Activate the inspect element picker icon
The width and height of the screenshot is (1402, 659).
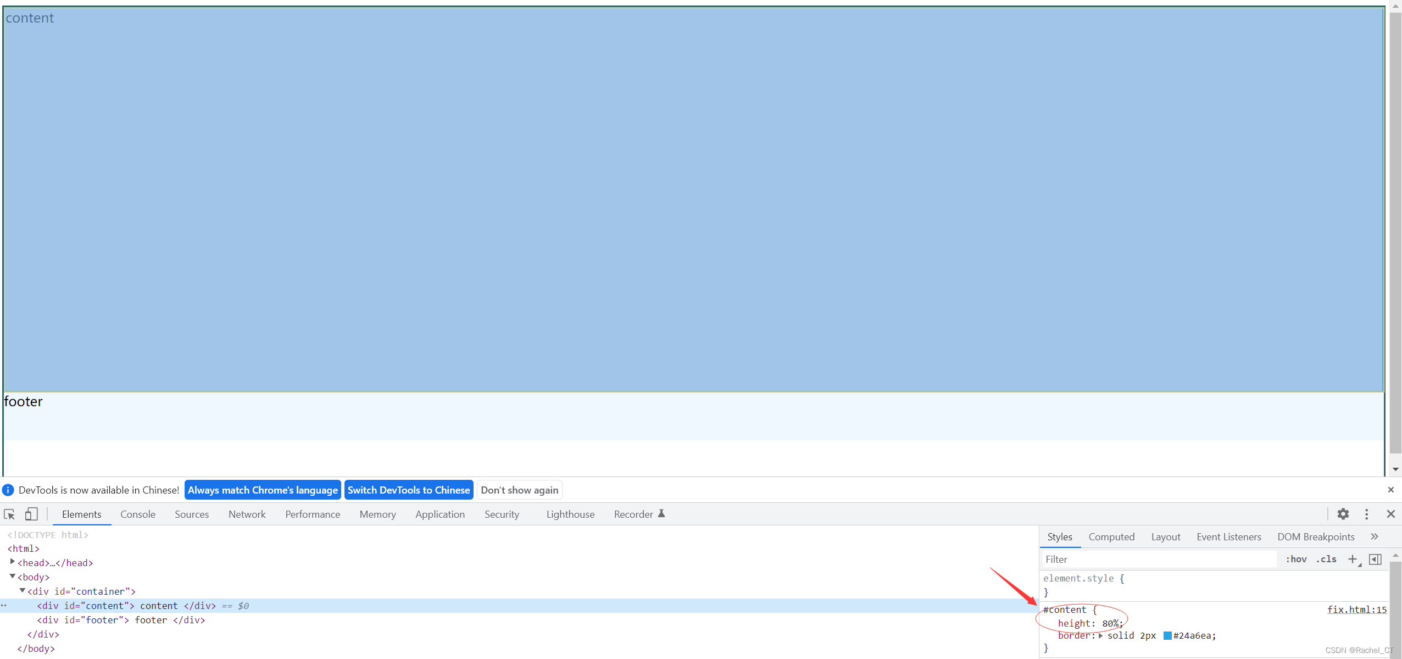[x=9, y=514]
